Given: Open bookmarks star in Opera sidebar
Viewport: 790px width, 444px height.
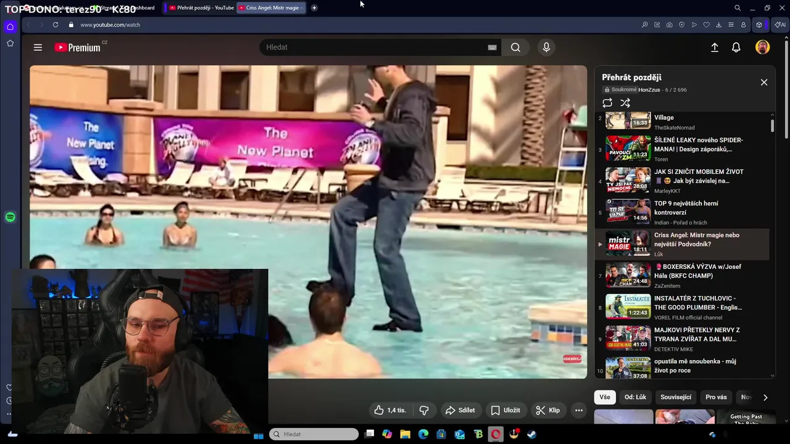Looking at the screenshot, I should click(10, 43).
